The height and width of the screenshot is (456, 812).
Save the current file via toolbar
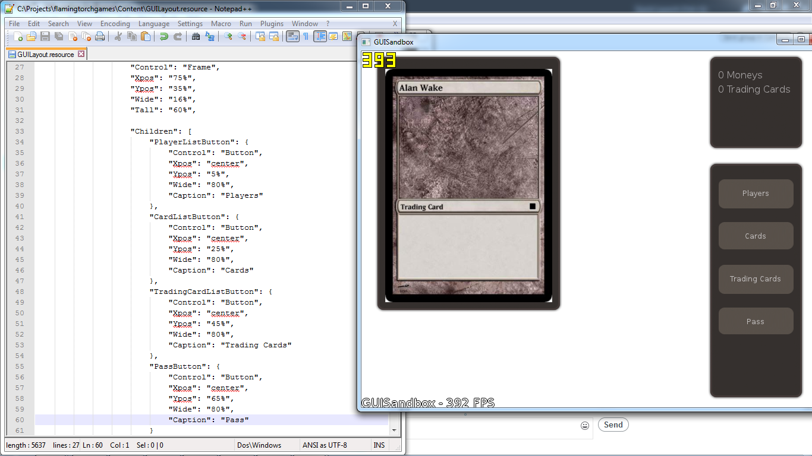tap(45, 36)
